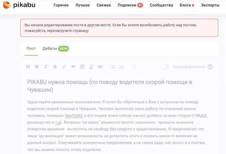Insert a bulleted list
Image resolution: width=226 pixels, height=154 pixels.
pos(113,67)
